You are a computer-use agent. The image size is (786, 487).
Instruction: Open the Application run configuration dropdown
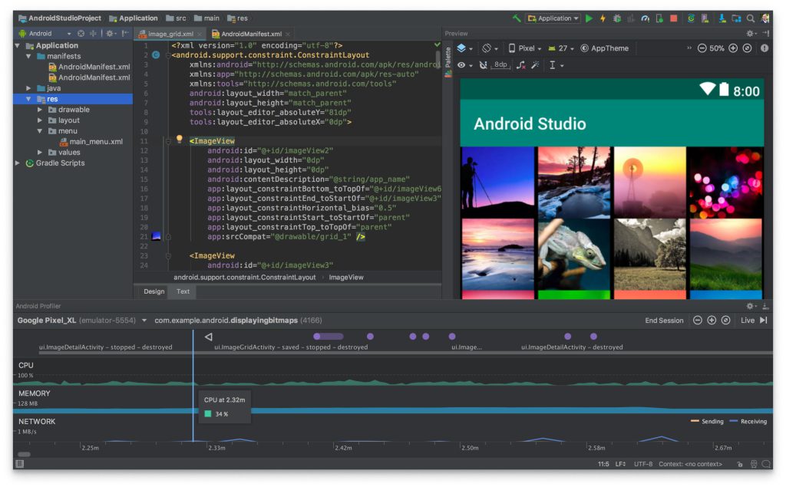[x=553, y=18]
